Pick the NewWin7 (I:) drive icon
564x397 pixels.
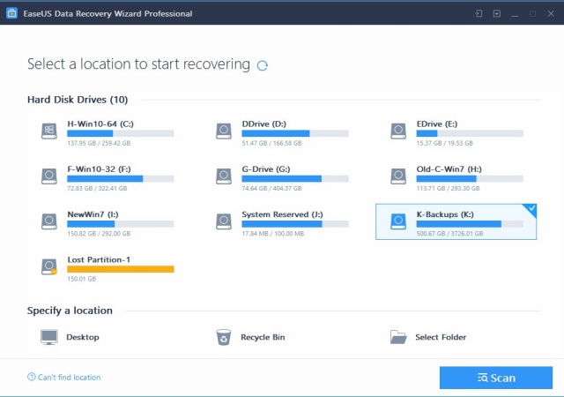[49, 221]
